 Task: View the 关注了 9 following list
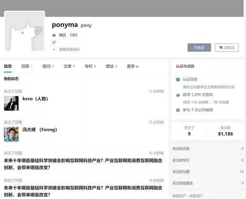tap(189, 131)
